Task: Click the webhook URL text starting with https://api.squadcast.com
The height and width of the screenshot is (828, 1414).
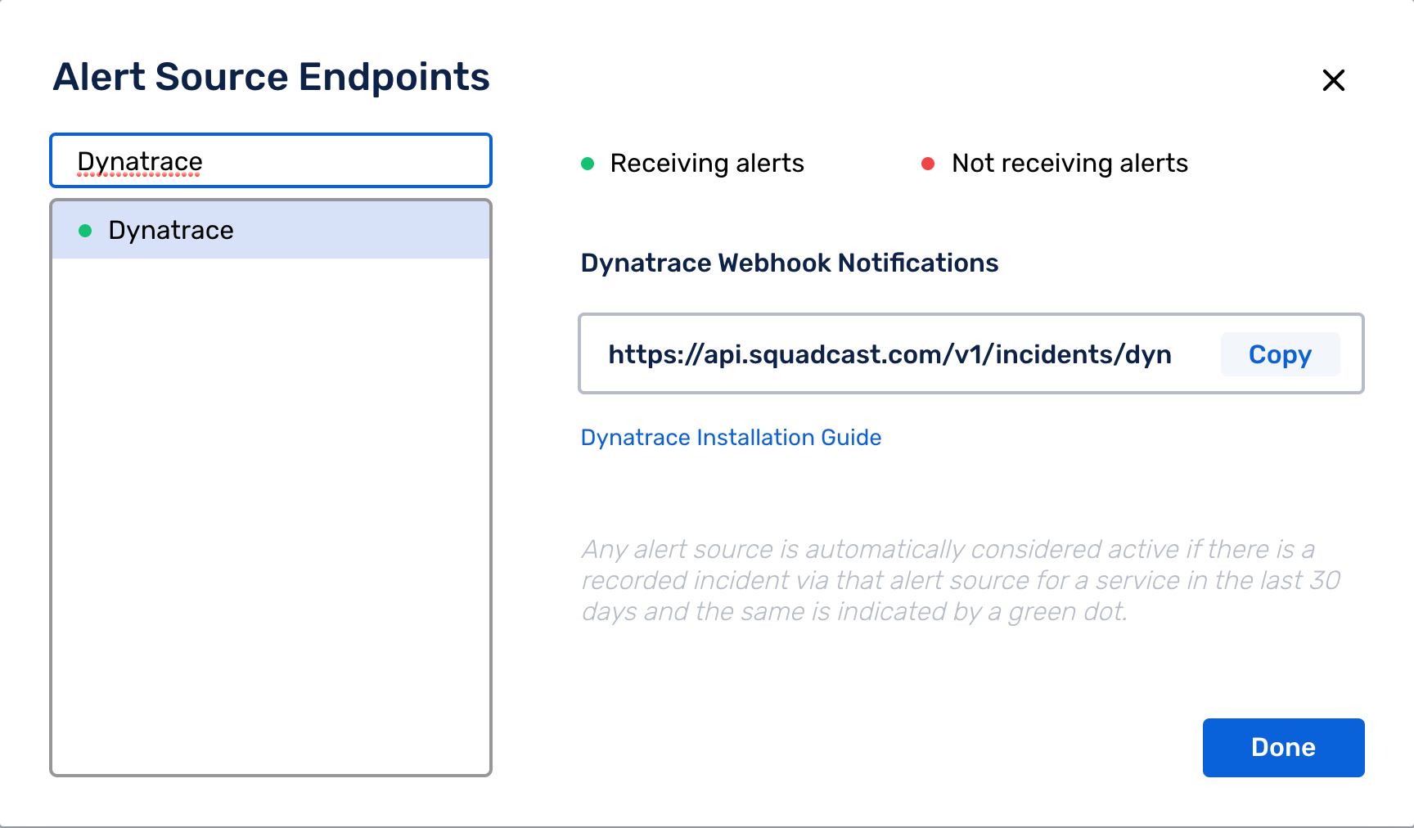Action: [x=889, y=354]
